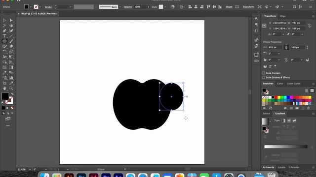Switch swatches to thumbnail grid view

tap(312, 90)
